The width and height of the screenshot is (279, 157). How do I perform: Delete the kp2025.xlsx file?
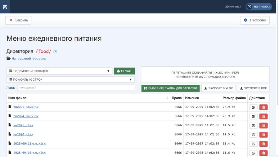pyautogui.click(x=263, y=126)
